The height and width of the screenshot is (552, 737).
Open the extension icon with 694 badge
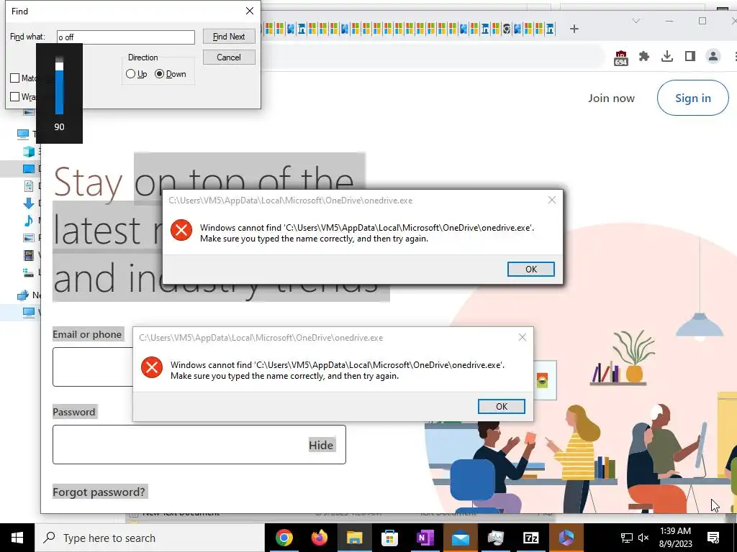[621, 57]
